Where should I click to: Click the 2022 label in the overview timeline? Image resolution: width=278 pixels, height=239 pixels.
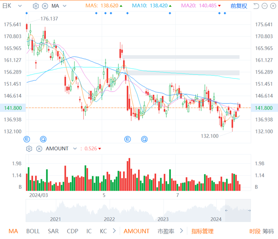coord(109,219)
